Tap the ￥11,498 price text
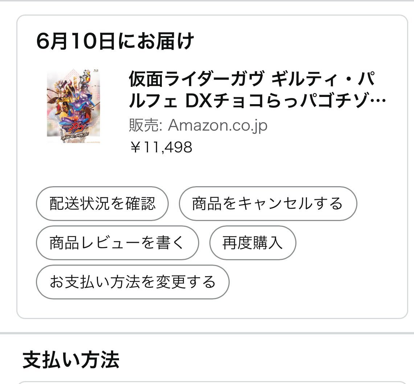Image resolution: width=414 pixels, height=384 pixels. (x=161, y=147)
